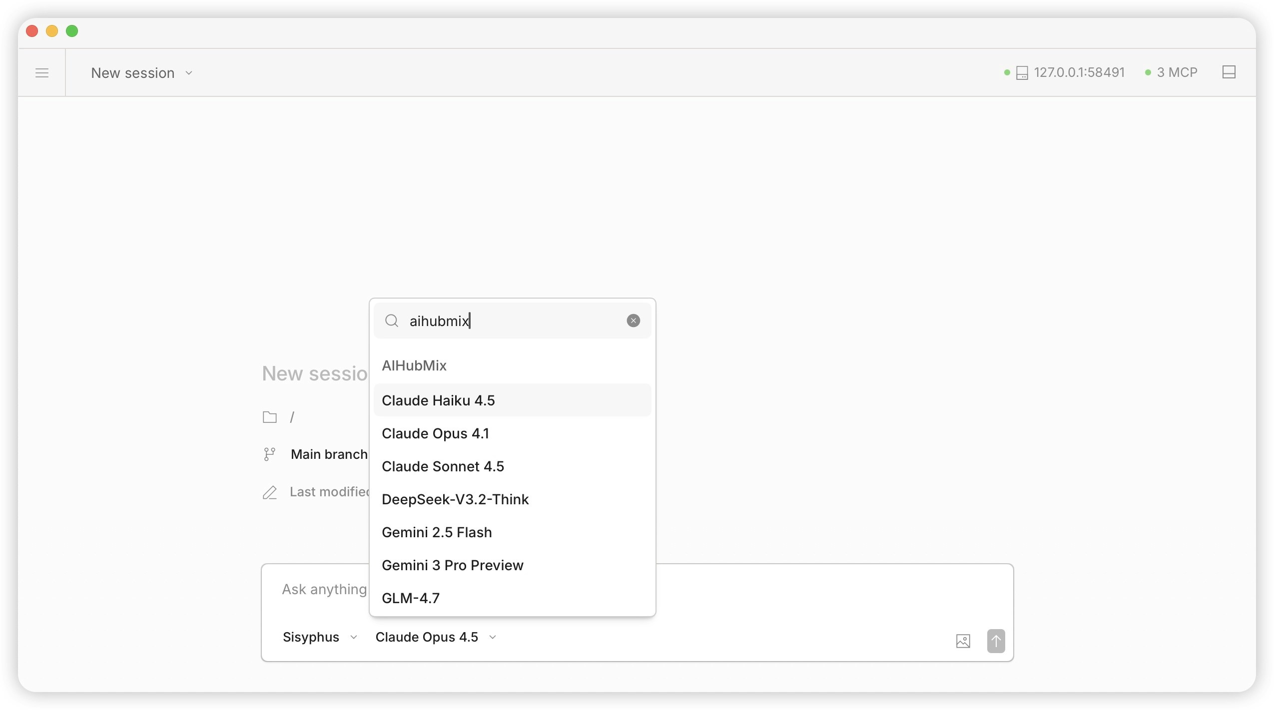Attach an image using the picture icon
The width and height of the screenshot is (1274, 710).
click(x=962, y=641)
